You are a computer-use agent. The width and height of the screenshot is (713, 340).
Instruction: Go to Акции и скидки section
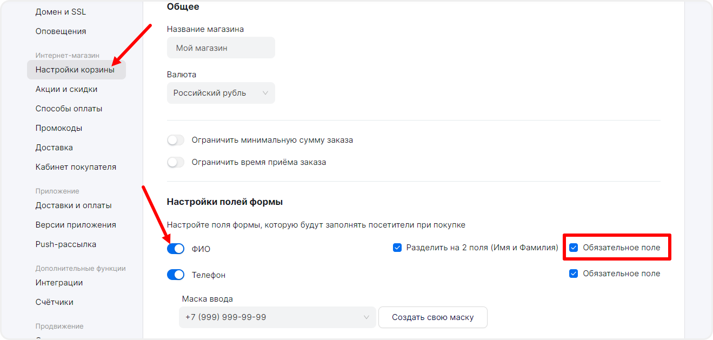point(66,89)
